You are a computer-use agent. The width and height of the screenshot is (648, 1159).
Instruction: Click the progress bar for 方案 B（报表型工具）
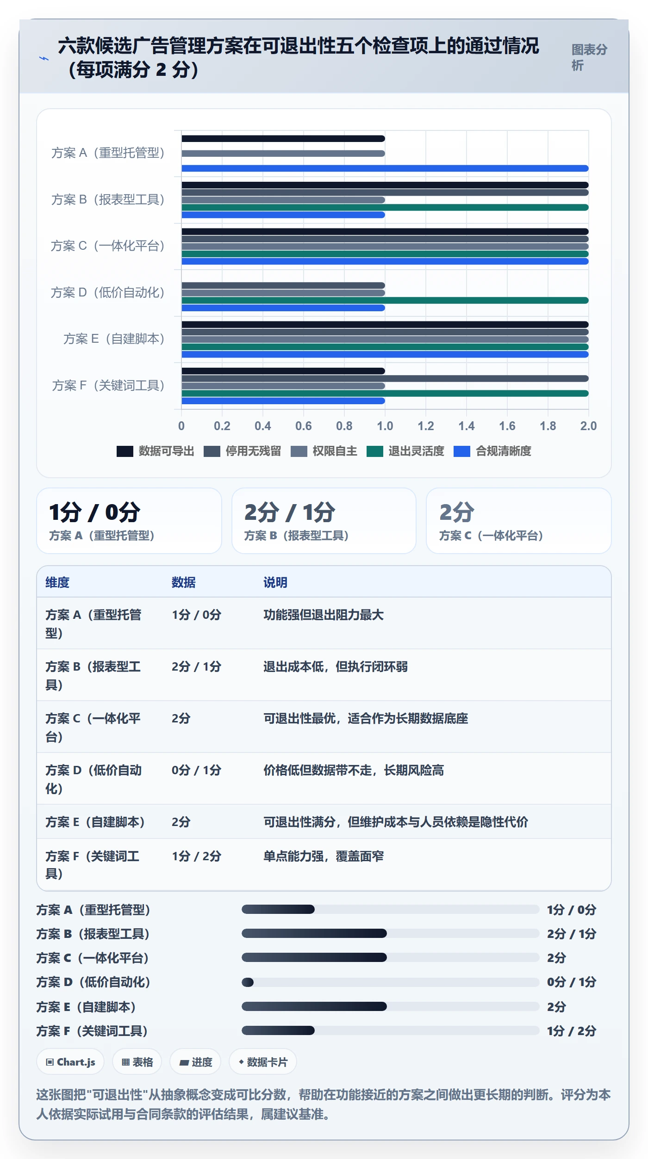(390, 933)
